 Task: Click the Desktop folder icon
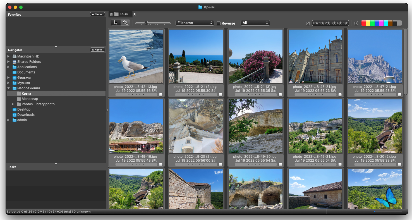click(15, 109)
